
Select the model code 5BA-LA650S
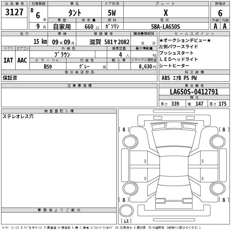165,27
